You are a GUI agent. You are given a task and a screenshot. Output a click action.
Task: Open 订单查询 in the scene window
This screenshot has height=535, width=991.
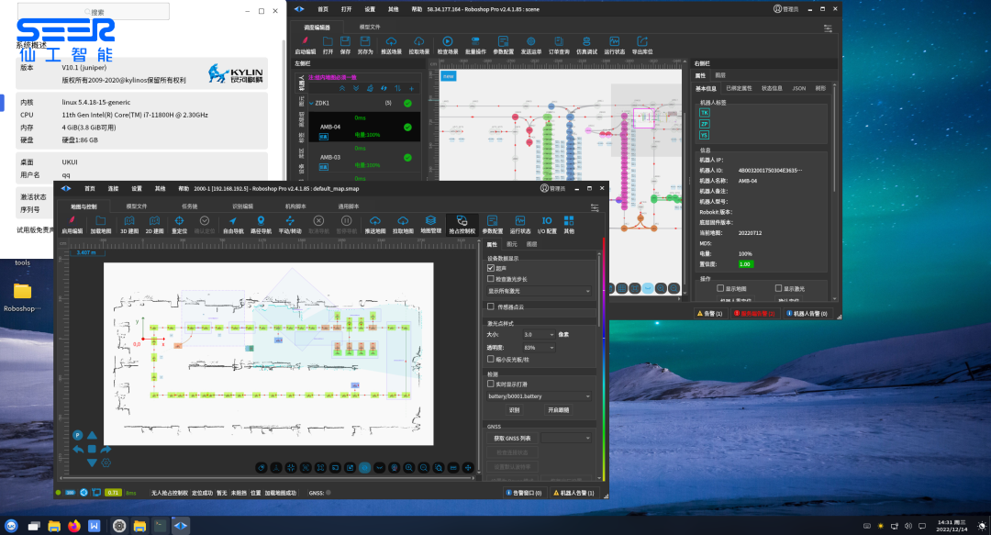(x=559, y=46)
